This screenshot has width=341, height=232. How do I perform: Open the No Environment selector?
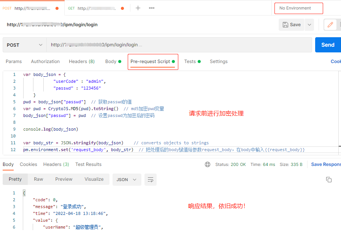(x=298, y=8)
